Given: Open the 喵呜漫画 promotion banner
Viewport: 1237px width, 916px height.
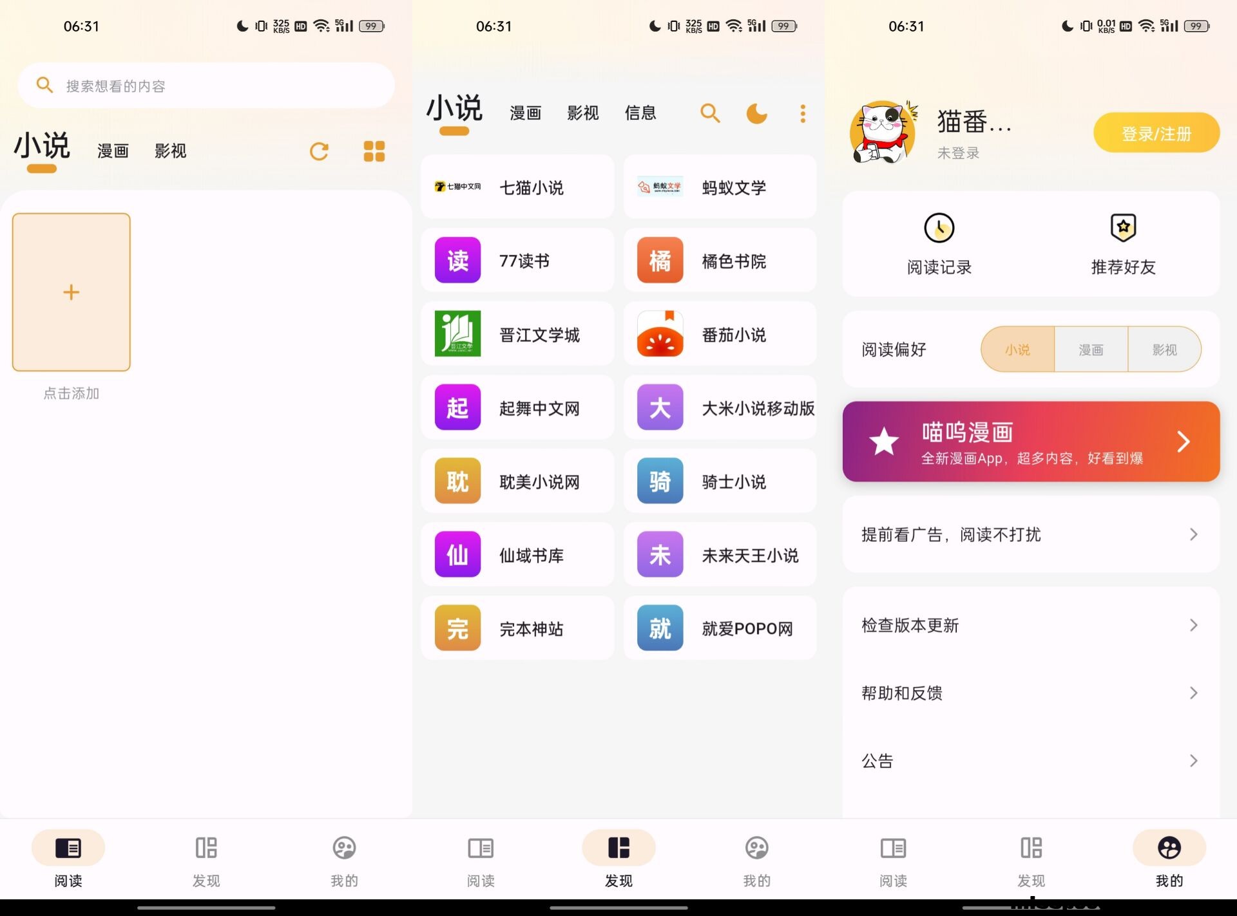Looking at the screenshot, I should pos(1031,442).
